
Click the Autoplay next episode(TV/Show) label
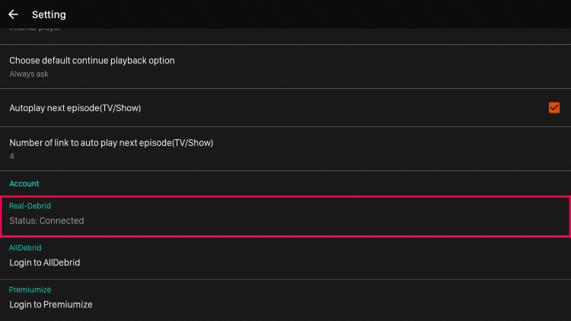(75, 108)
